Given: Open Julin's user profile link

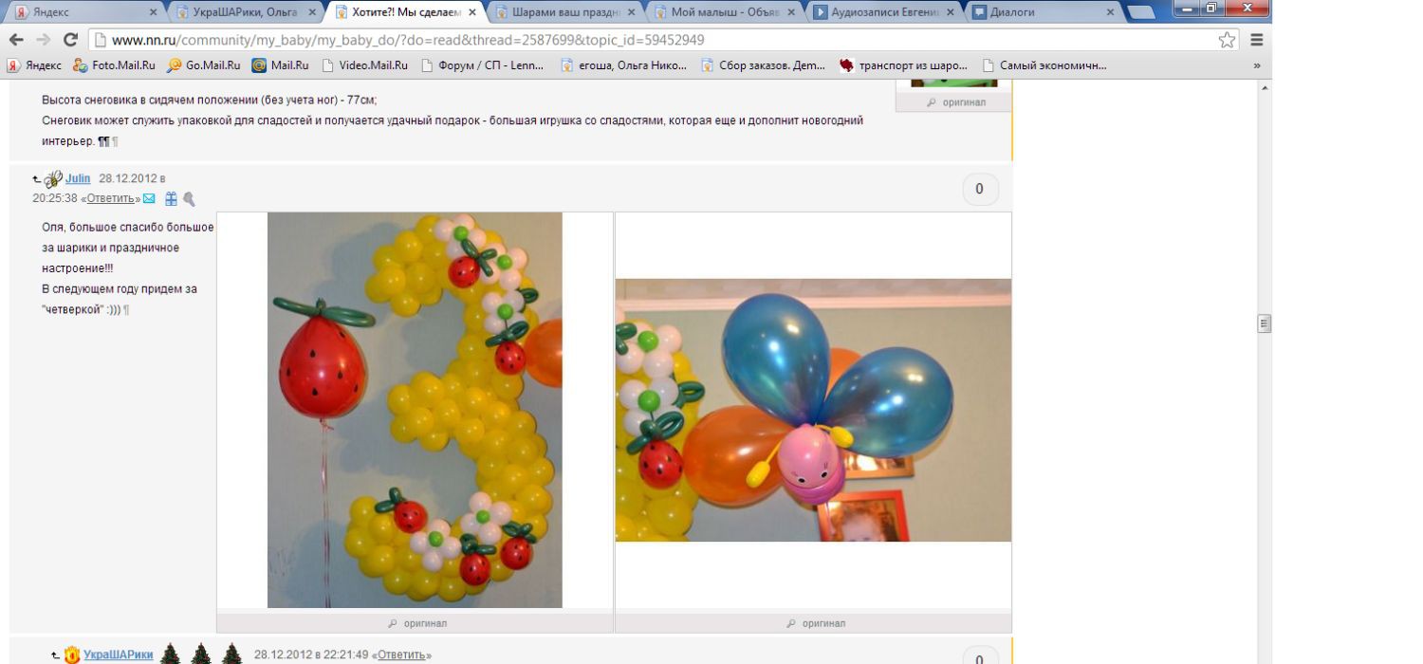Looking at the screenshot, I should 78,178.
